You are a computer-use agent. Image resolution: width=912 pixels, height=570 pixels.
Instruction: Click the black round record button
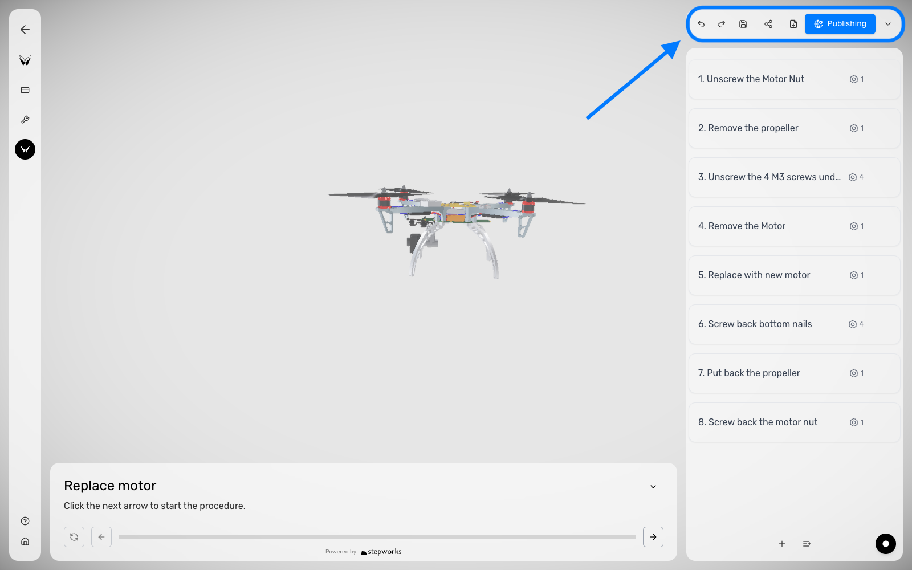[886, 544]
